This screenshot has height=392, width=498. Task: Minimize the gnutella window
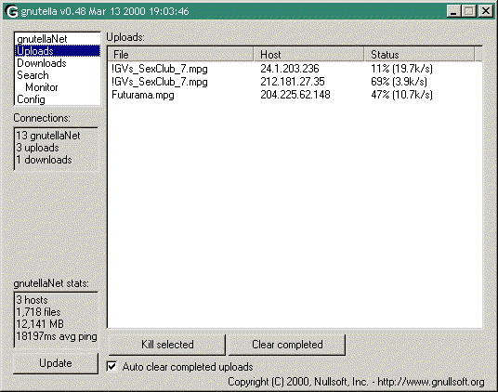point(453,11)
